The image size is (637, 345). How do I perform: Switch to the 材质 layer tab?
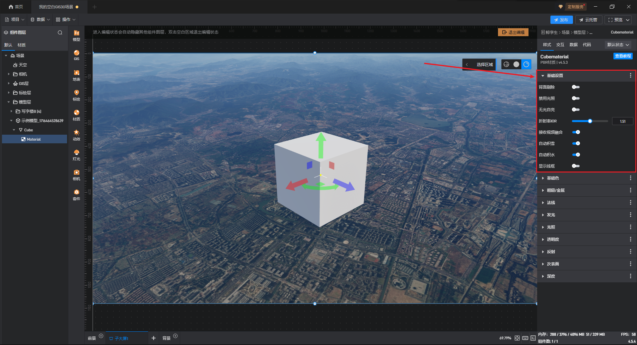pyautogui.click(x=22, y=45)
